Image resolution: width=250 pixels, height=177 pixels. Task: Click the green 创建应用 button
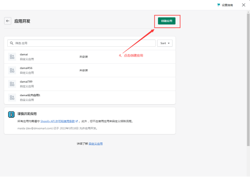pos(167,21)
